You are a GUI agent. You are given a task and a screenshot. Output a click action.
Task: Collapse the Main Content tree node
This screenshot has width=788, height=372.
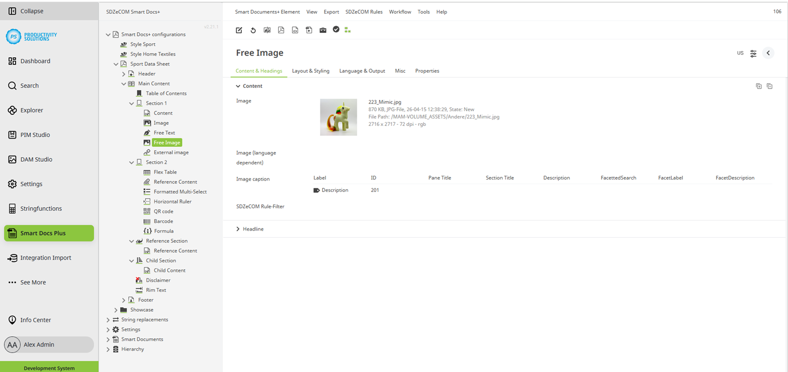click(x=124, y=84)
